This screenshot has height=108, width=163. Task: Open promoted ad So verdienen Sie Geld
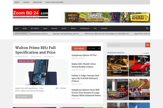[x=139, y=66]
